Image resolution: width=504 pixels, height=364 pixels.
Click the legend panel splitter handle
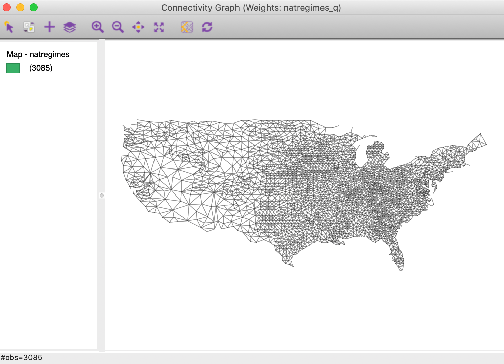[102, 196]
